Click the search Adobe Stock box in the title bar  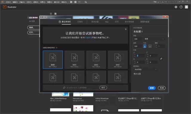click(169, 2)
